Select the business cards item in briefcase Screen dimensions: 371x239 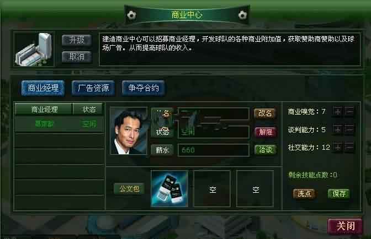pos(169,189)
